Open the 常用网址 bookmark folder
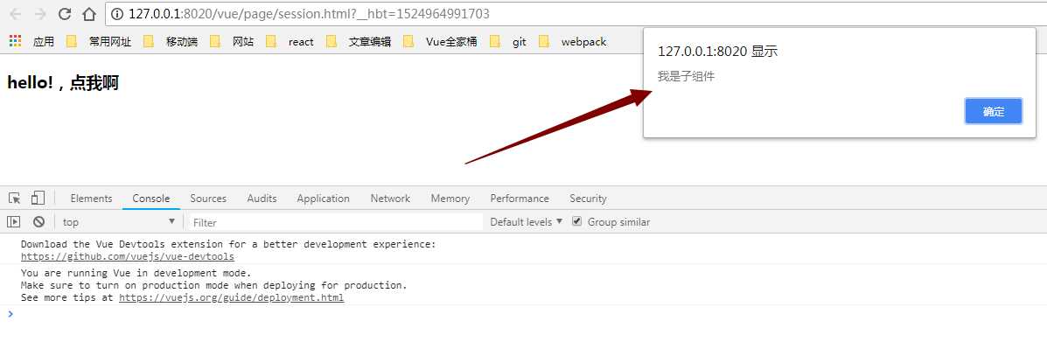Screen dimensions: 1047x342 (99, 41)
